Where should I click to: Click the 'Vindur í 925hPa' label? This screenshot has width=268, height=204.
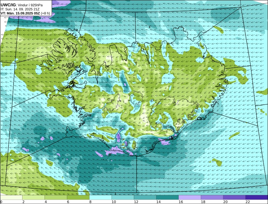(x=30, y=5)
